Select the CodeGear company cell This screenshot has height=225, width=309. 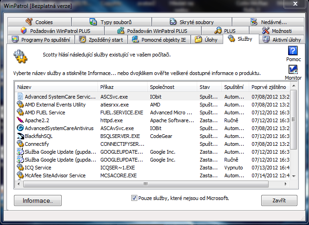click(161, 136)
